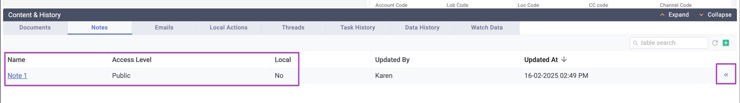Screen dimensions: 740x103
Task: Expand all Content & History sections
Action: (674, 15)
